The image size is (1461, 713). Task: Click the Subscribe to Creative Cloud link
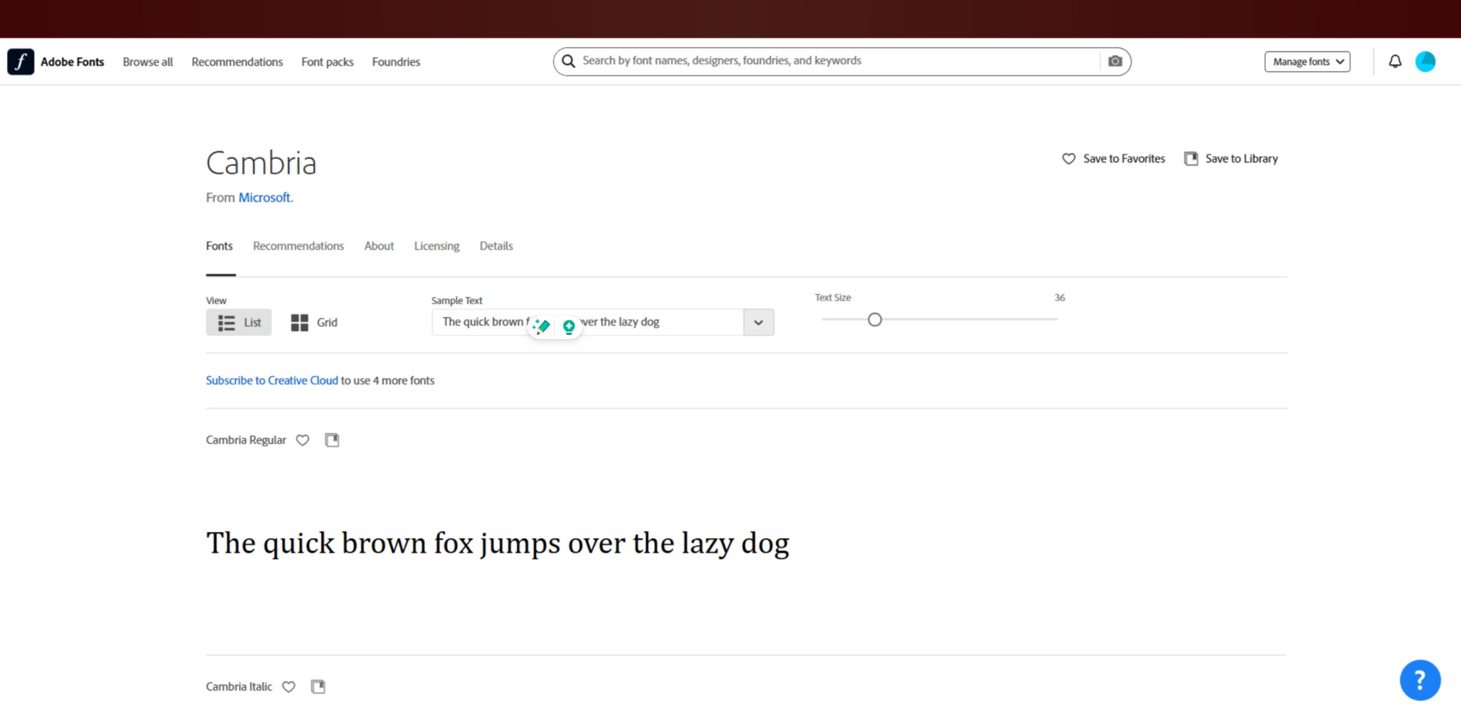pyautogui.click(x=271, y=380)
